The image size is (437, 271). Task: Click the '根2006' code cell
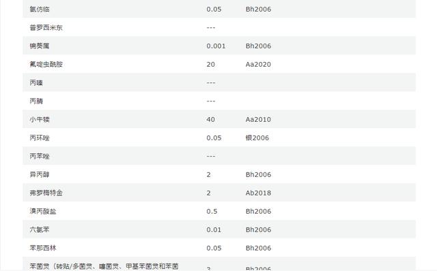coord(257,138)
